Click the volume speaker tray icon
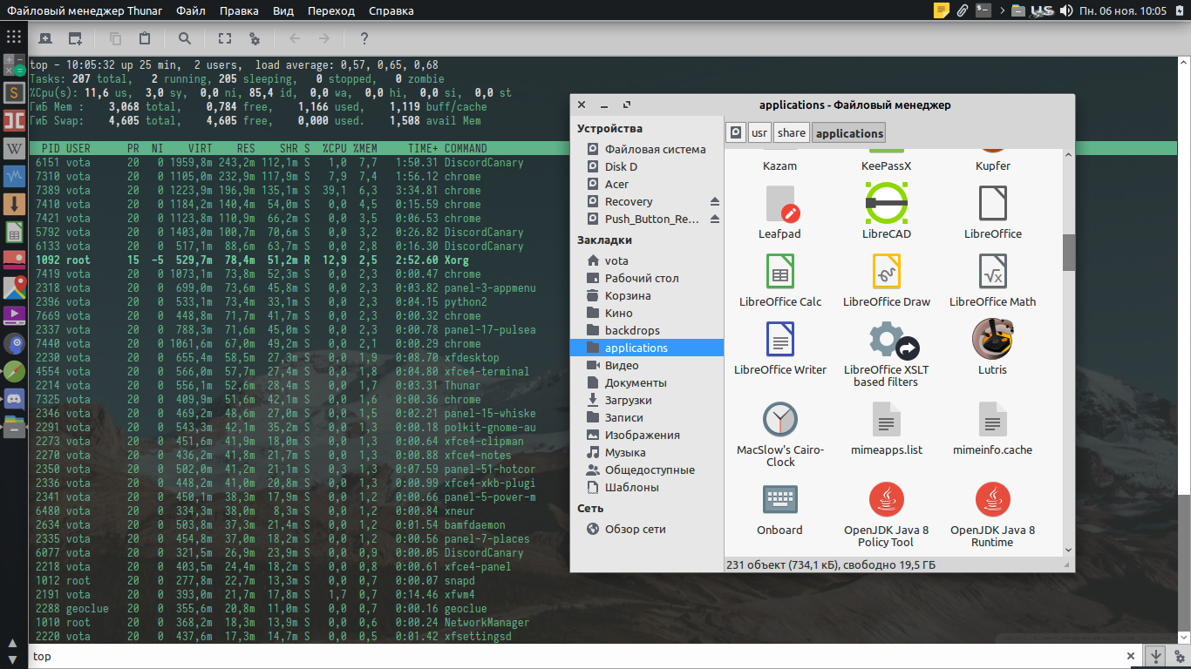Screen dimensions: 1191x669 pyautogui.click(x=1065, y=10)
